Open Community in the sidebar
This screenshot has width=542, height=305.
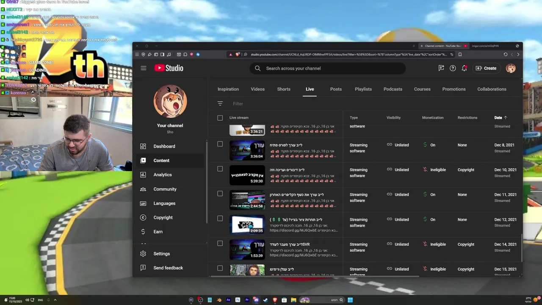pyautogui.click(x=165, y=189)
